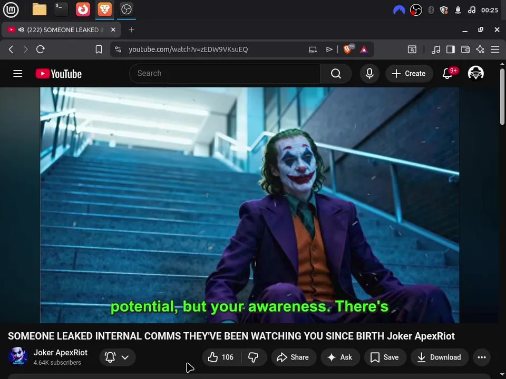
Task: Open Brave Shields panel
Action: pos(348,49)
